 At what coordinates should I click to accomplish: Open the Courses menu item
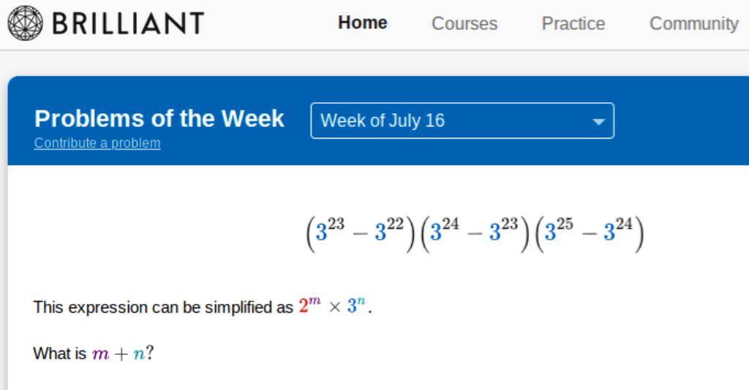tap(464, 24)
